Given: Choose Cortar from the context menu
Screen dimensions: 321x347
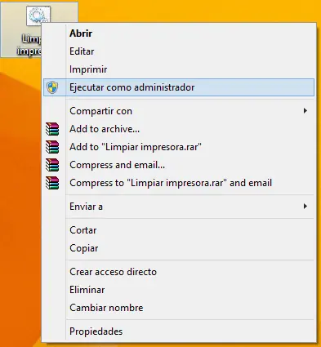Looking at the screenshot, I should point(179,230).
